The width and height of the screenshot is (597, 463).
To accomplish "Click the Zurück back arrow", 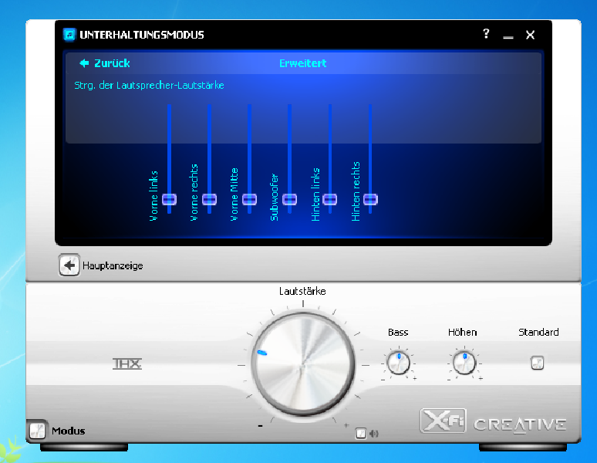I will click(84, 63).
